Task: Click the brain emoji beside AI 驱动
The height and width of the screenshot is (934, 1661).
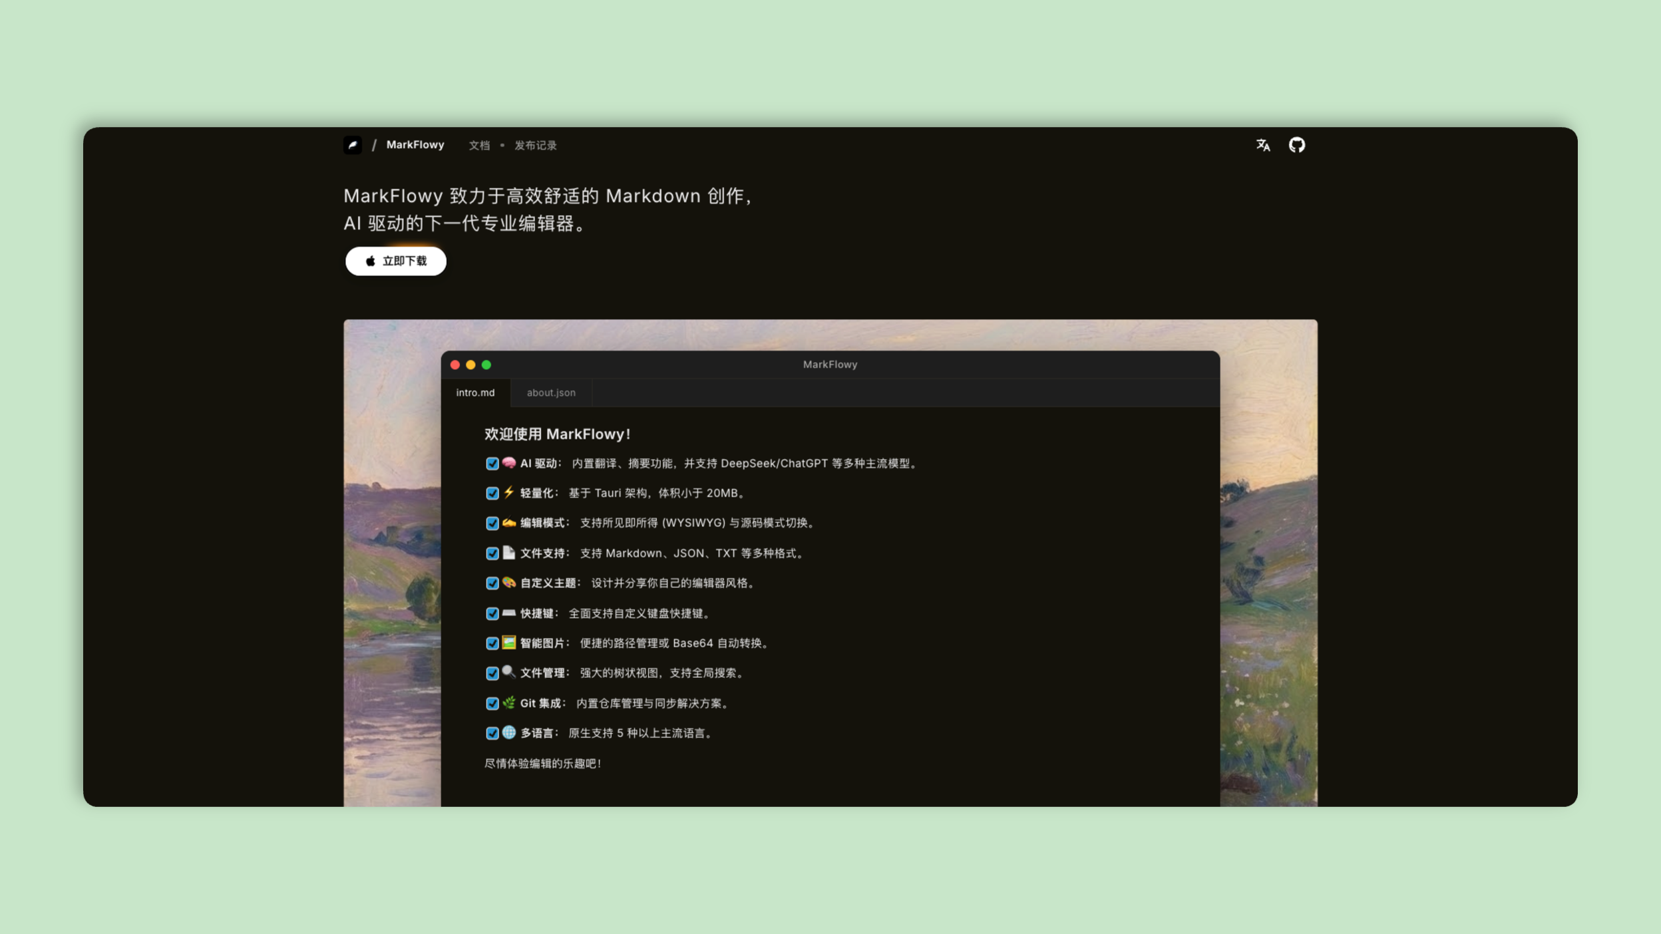Action: click(509, 463)
